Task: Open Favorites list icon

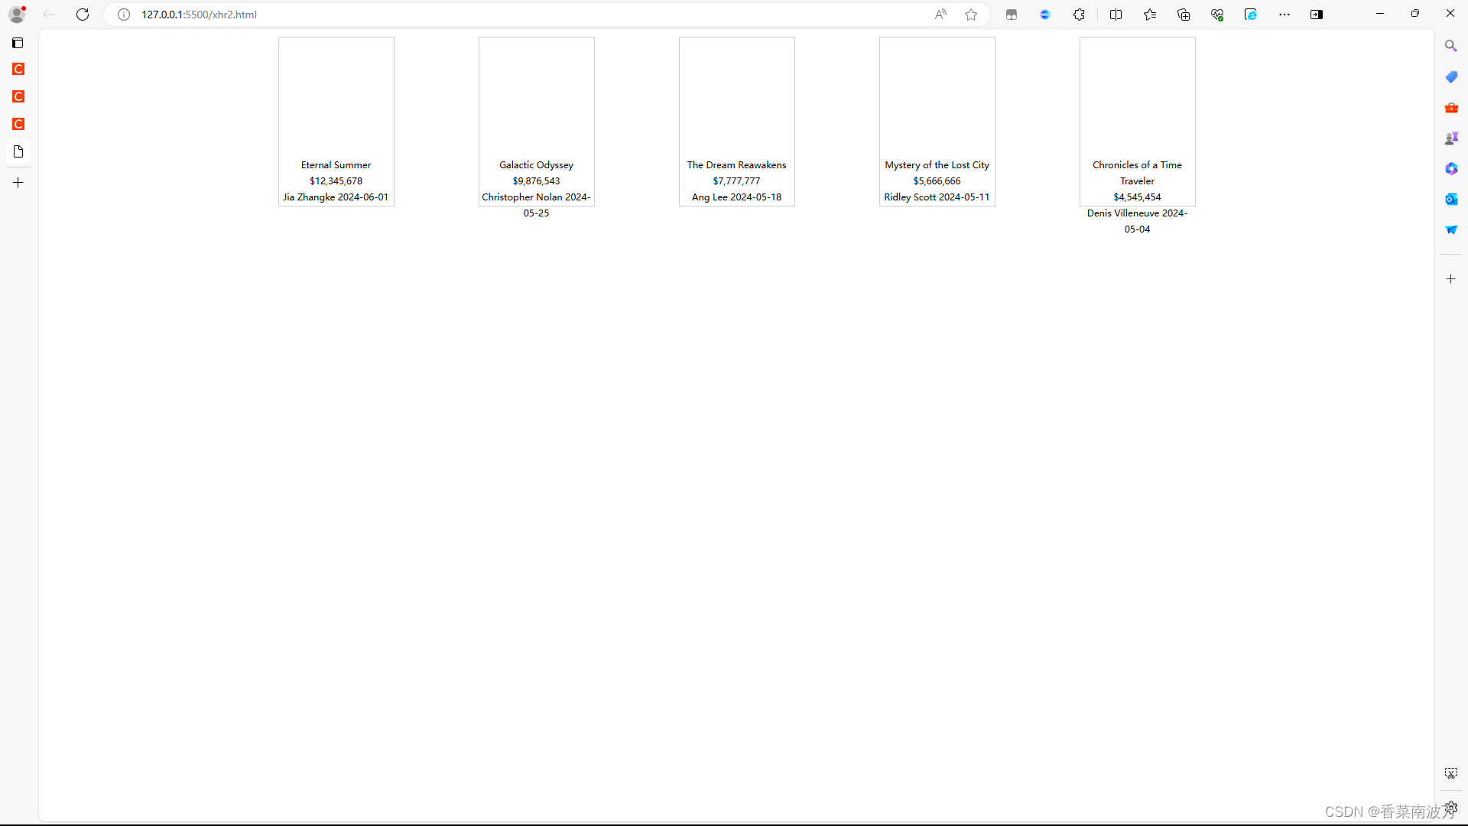Action: click(x=1150, y=15)
